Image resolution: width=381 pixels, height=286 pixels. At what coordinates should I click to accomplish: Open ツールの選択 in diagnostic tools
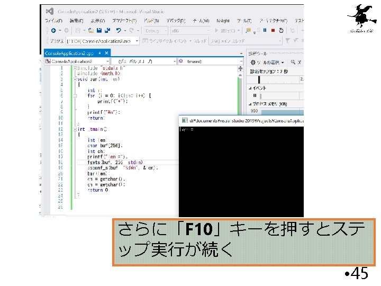[267, 62]
